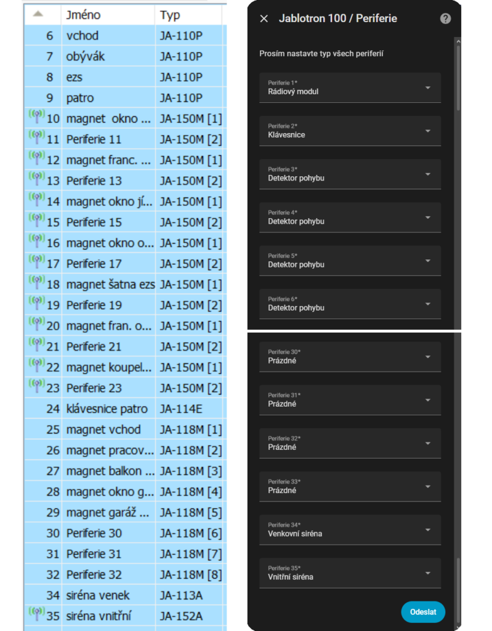The height and width of the screenshot is (631, 492).
Task: Click wireless icon beside magnet šatna ezs
Action: pyautogui.click(x=36, y=283)
